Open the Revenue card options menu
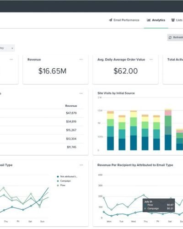 pos(81,60)
